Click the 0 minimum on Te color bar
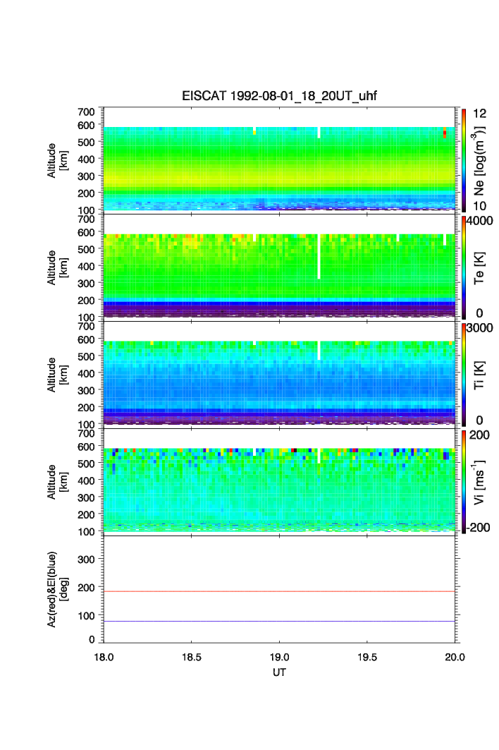499x750 pixels. point(479,313)
